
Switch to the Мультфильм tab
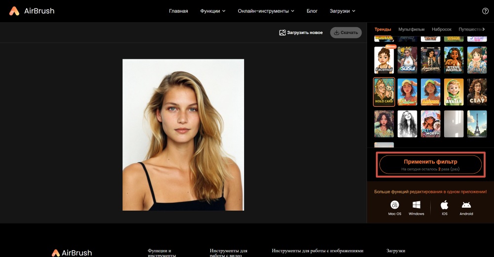(411, 30)
